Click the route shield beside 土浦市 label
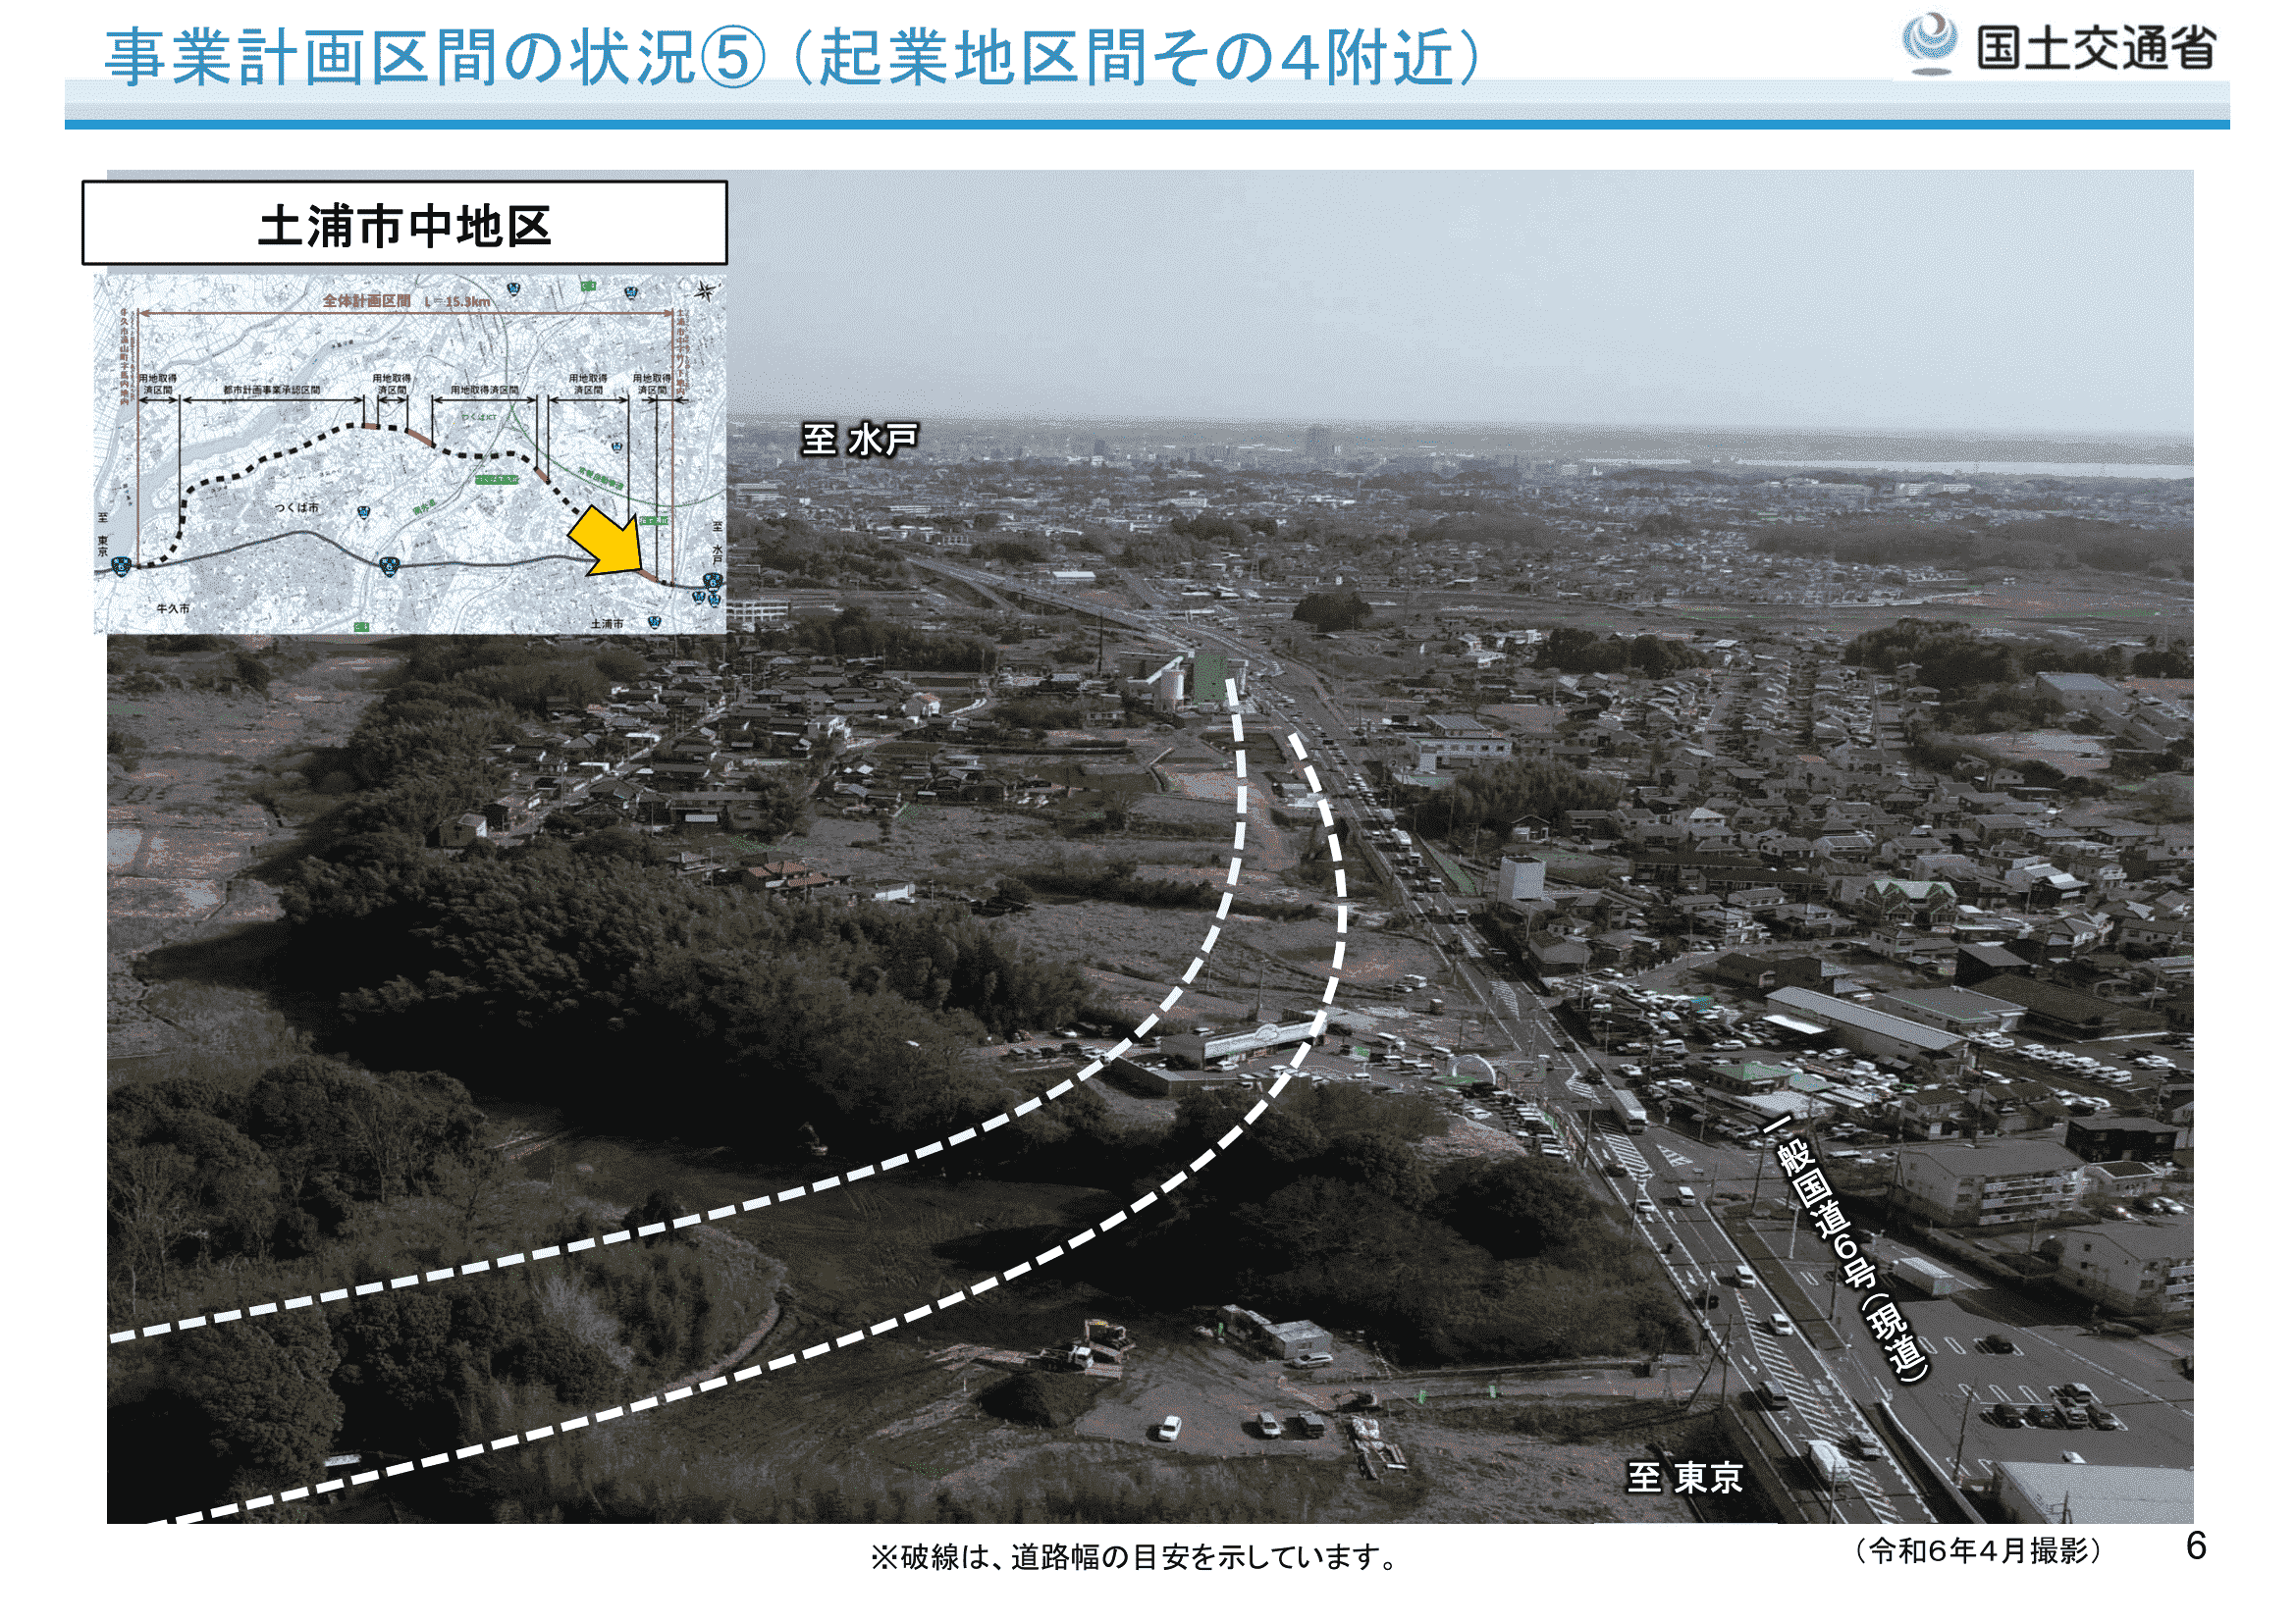The image size is (2296, 1623). pos(654,621)
